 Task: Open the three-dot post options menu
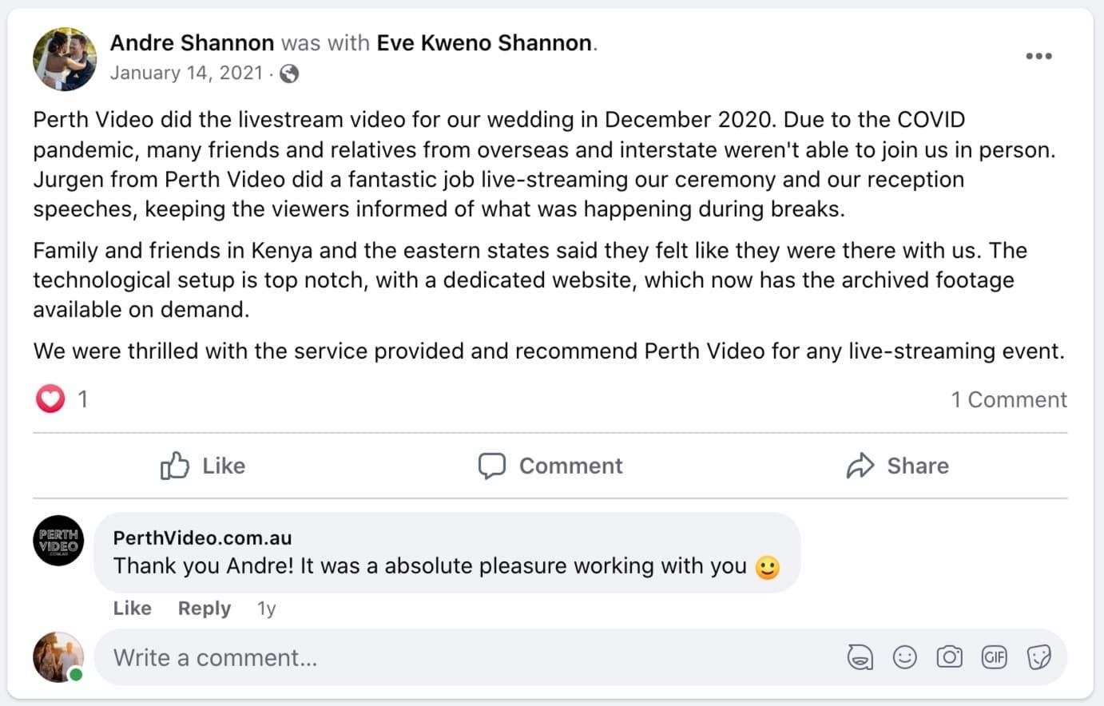click(x=1038, y=56)
